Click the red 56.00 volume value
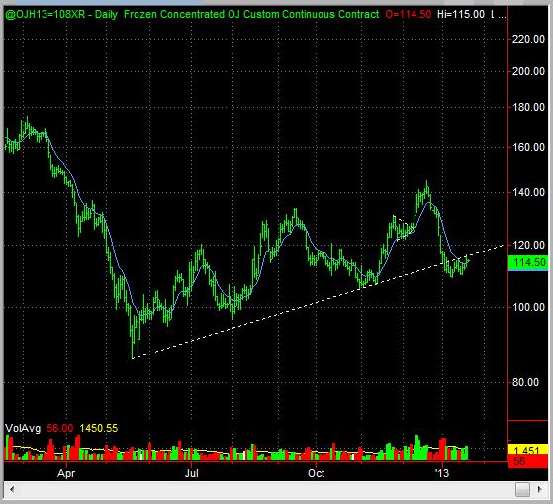This screenshot has height=504, width=553. coord(60,428)
